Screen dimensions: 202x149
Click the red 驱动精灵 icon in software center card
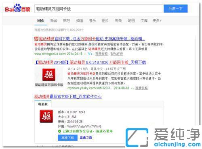[x=46, y=116]
